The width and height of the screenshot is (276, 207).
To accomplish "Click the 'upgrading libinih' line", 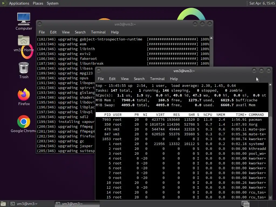I will click(123, 49).
